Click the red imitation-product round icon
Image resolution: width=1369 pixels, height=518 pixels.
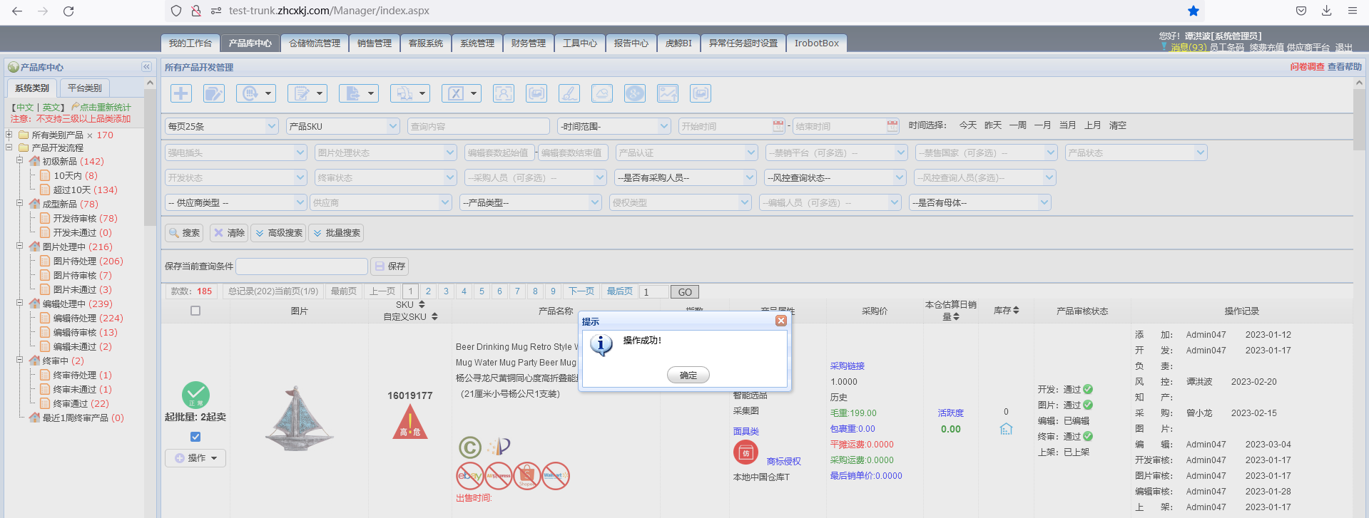click(745, 452)
